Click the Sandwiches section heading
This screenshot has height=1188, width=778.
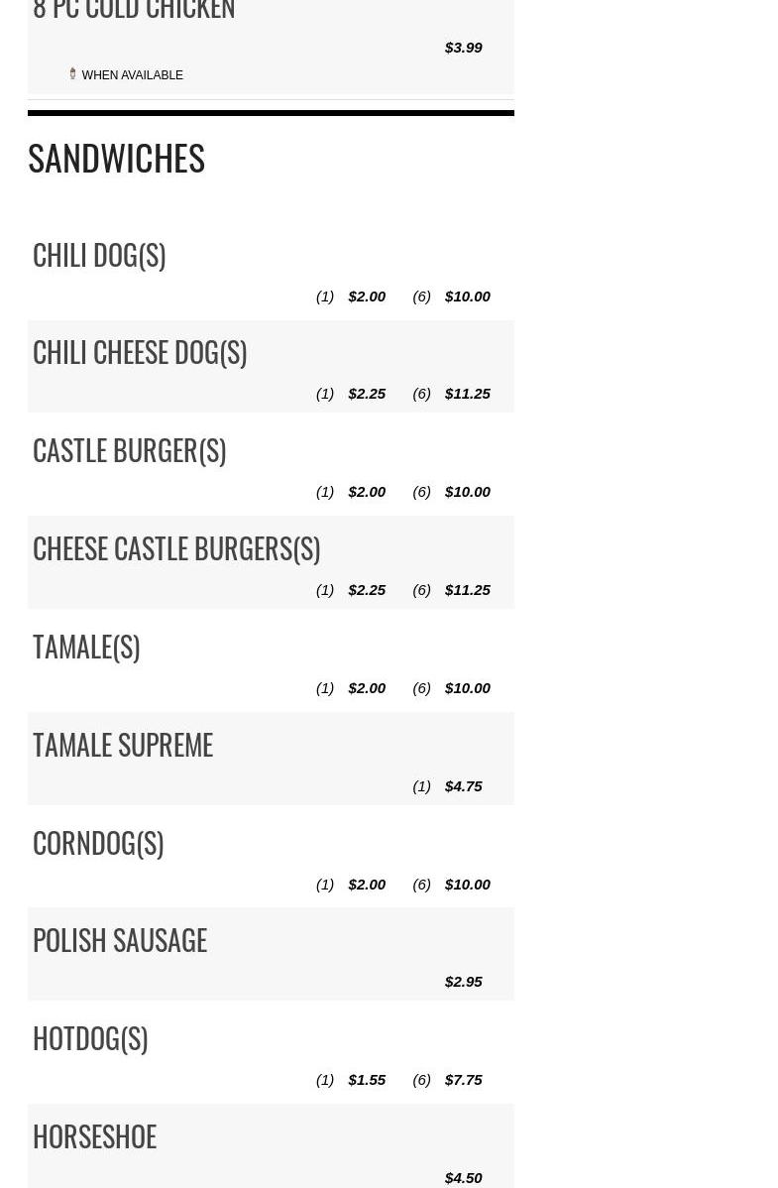tap(116, 159)
